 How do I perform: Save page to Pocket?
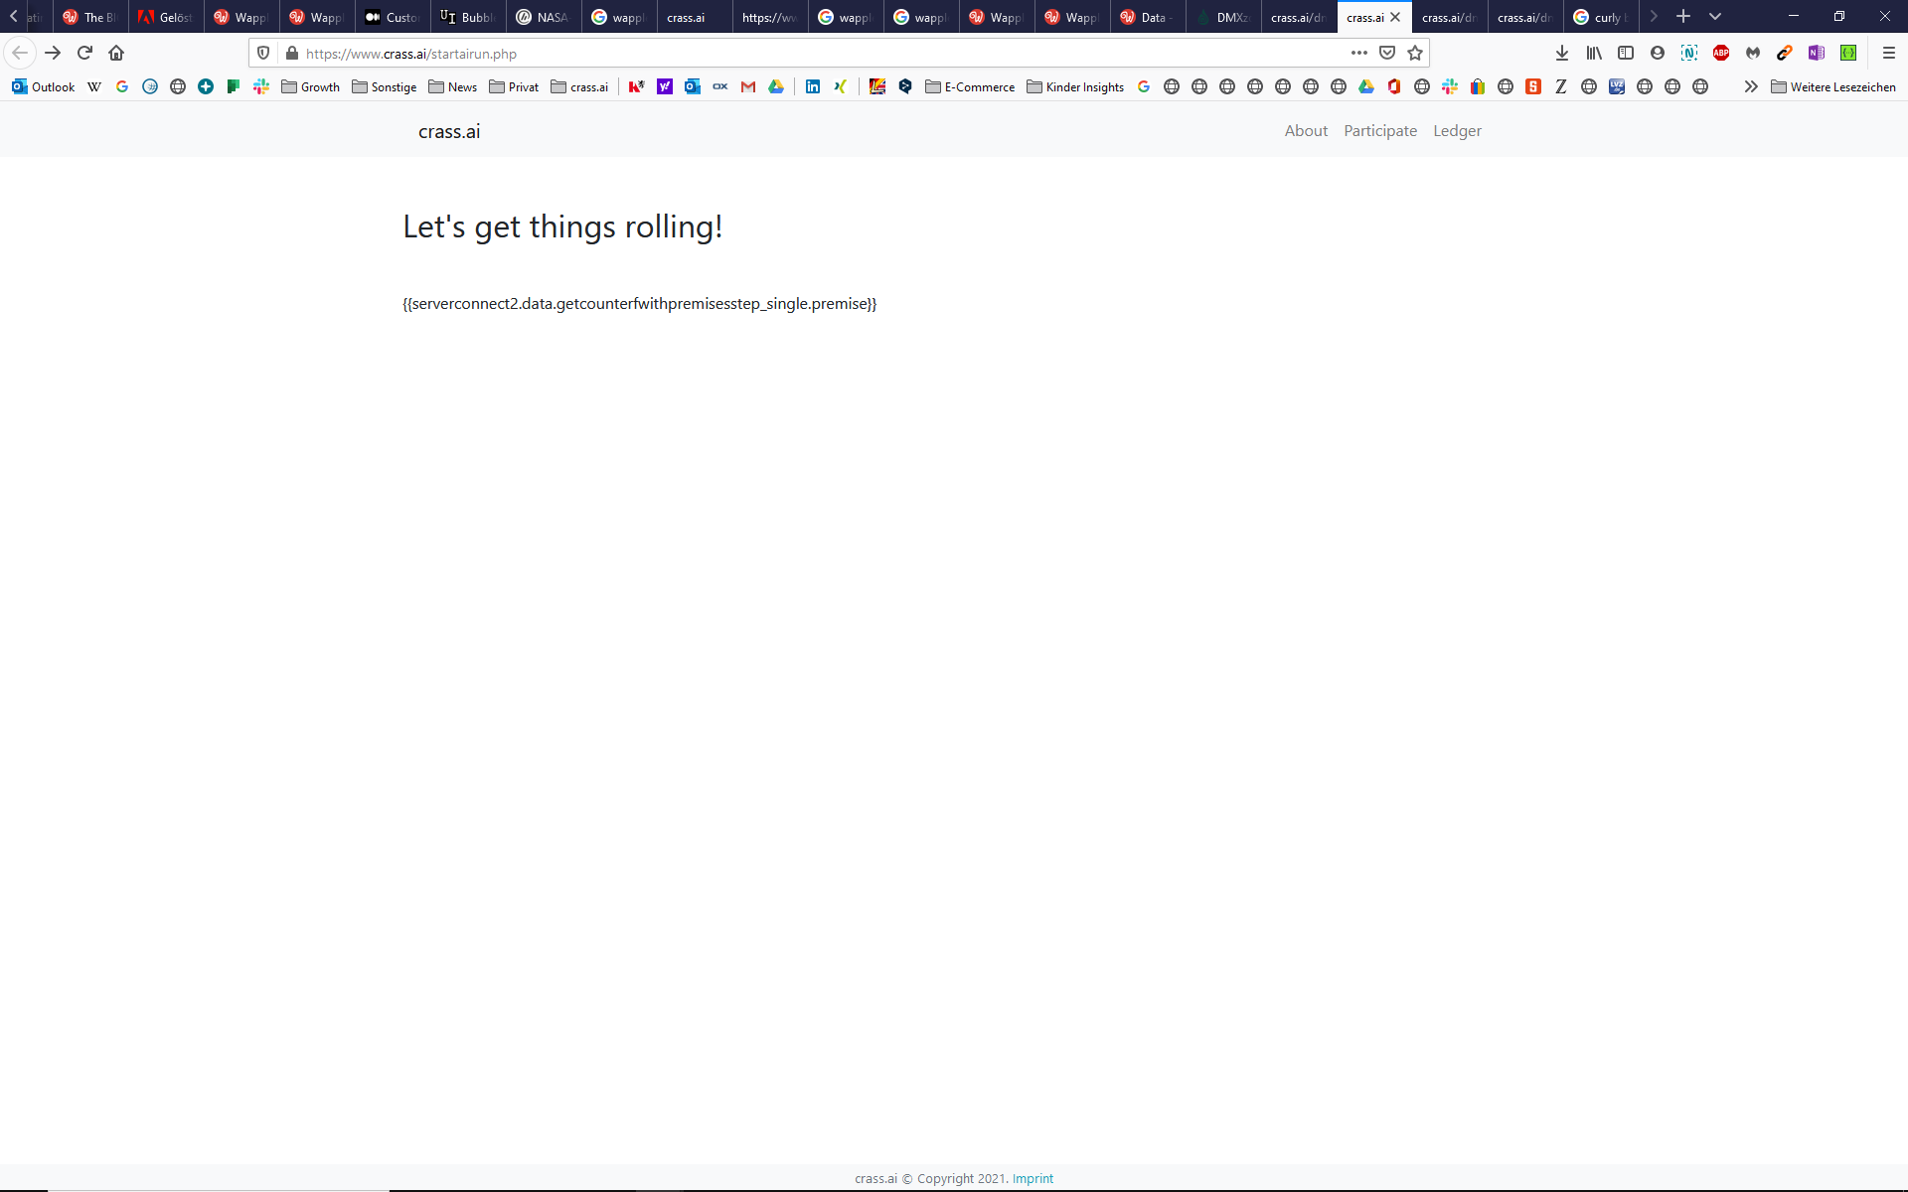click(1387, 53)
